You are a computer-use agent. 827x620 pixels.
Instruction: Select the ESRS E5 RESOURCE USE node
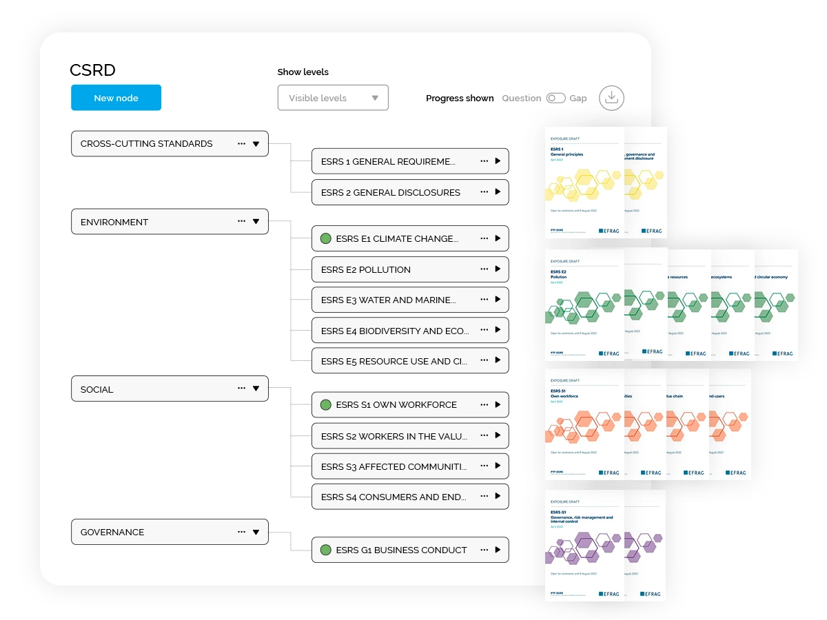394,361
